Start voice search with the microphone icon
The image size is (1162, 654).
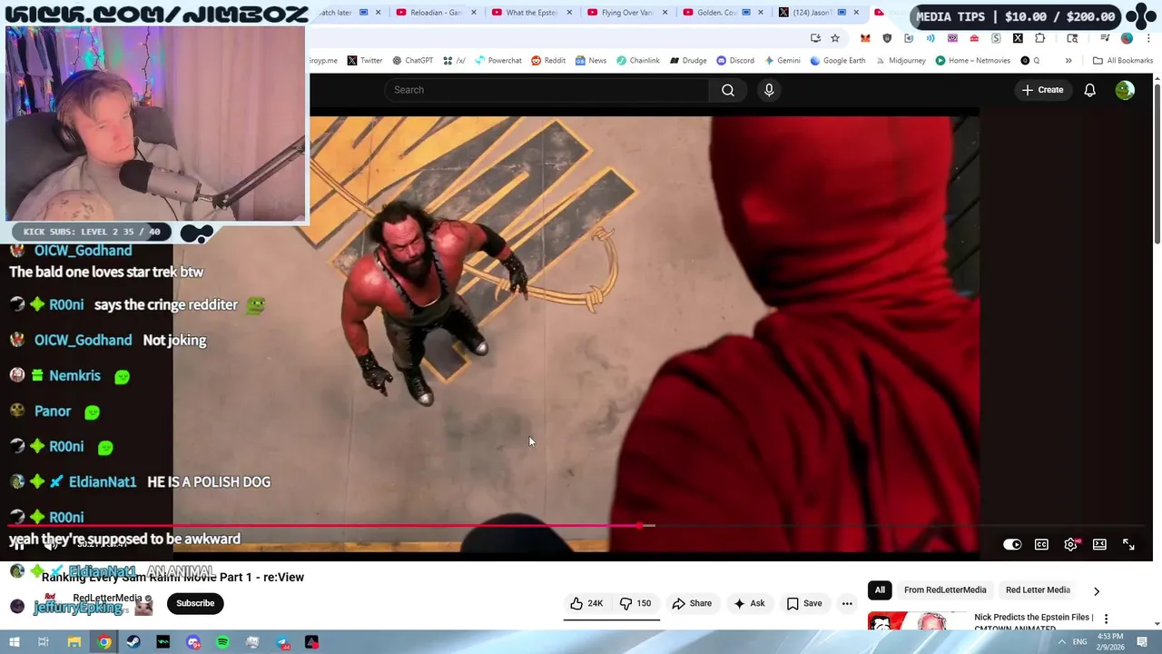tap(769, 90)
